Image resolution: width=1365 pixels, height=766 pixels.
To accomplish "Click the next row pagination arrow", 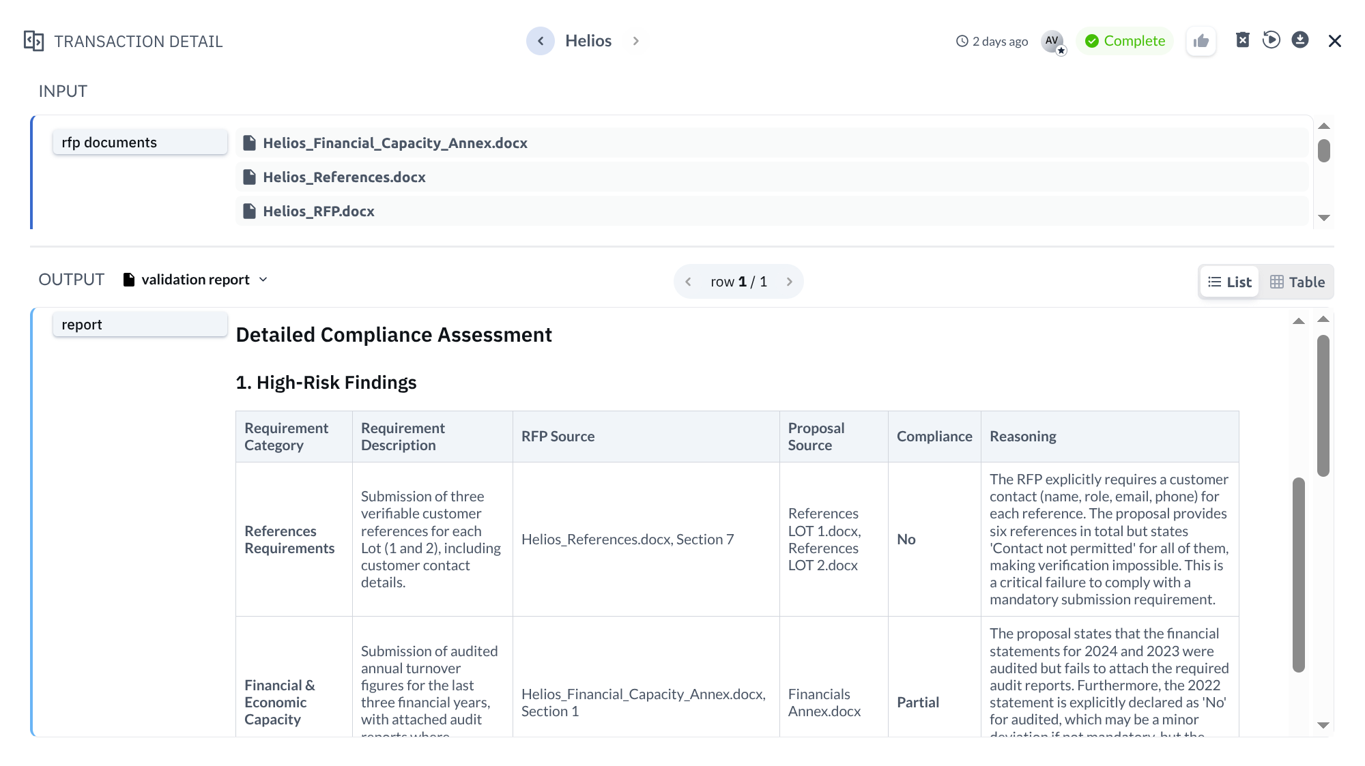I will [790, 281].
